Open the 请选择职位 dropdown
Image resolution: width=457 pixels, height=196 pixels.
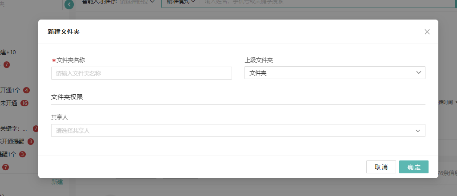tap(138, 2)
